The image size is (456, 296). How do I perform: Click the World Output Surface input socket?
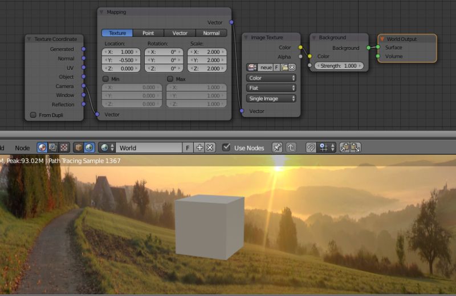pyautogui.click(x=378, y=47)
